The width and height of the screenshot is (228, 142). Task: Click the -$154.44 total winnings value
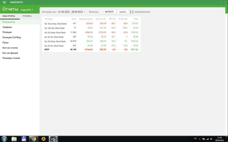(89, 50)
